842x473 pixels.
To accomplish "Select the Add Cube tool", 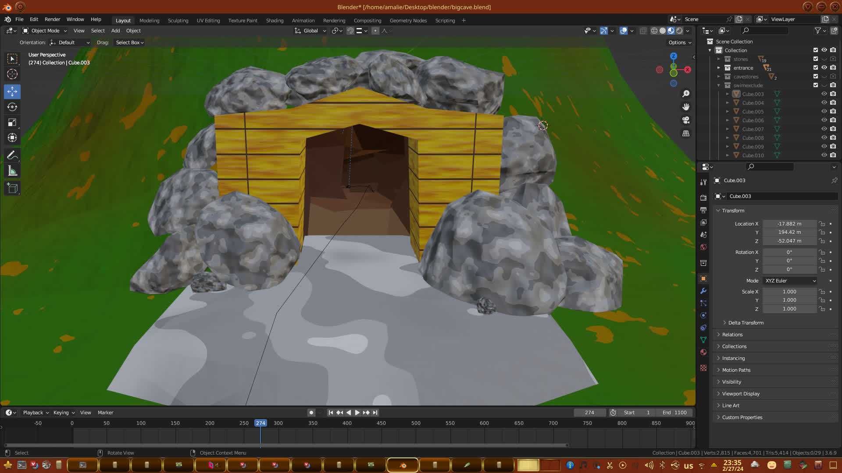I will coord(12,188).
